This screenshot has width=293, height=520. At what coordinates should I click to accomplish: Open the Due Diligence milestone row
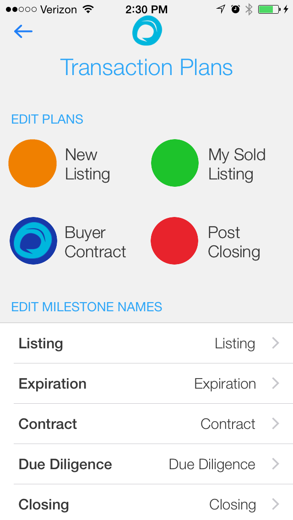[146, 464]
